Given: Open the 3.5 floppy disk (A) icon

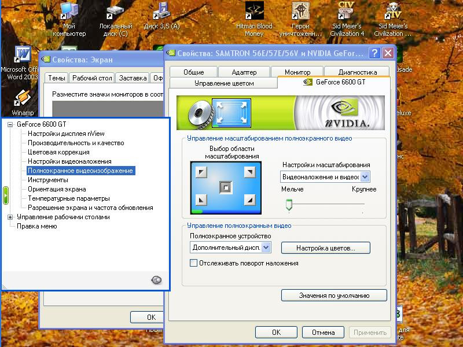Looking at the screenshot, I should pos(161,16).
